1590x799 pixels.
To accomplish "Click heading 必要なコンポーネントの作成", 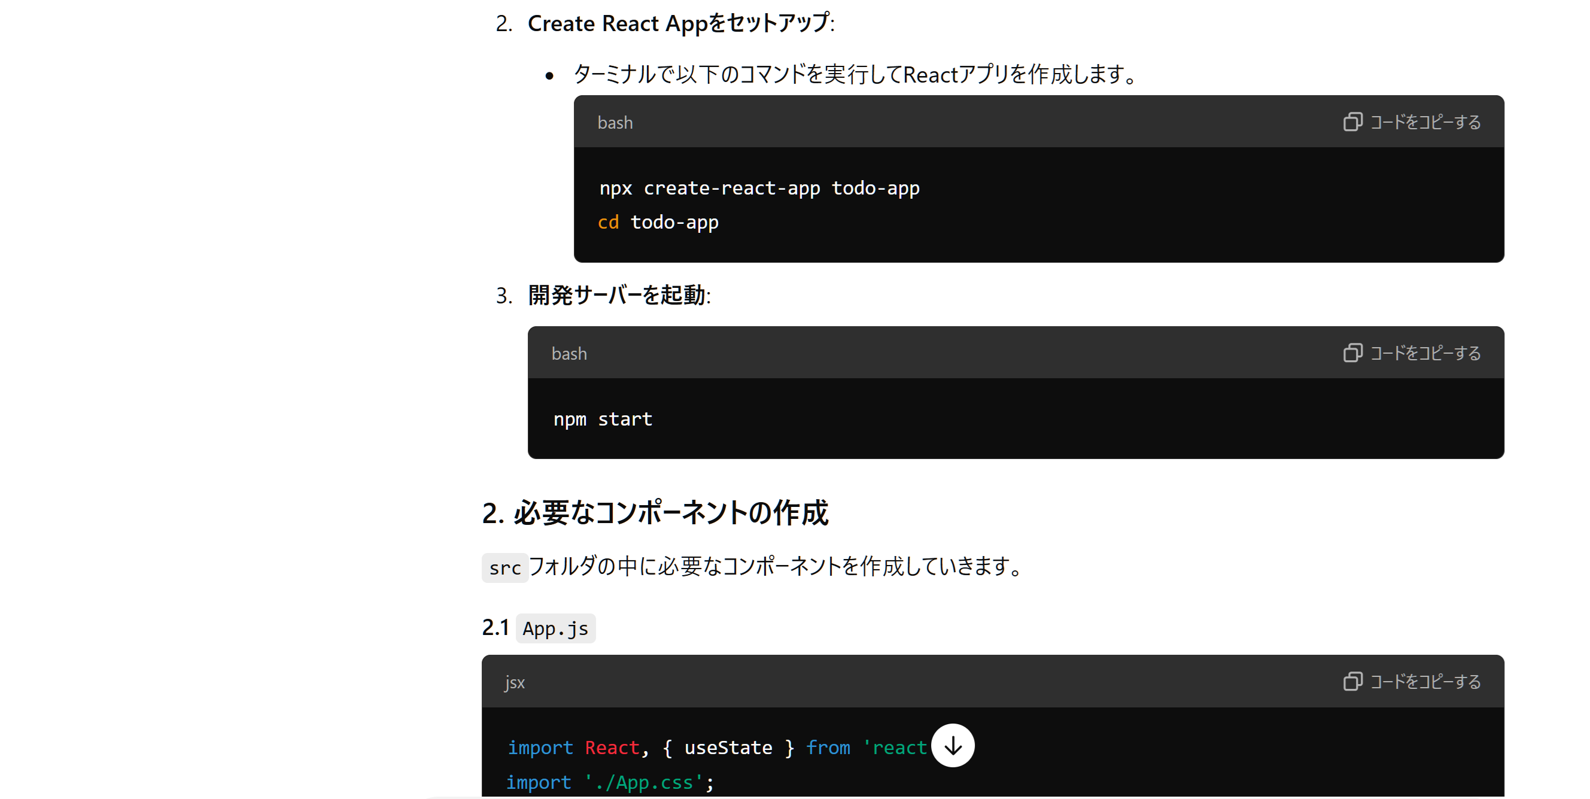I will point(655,512).
